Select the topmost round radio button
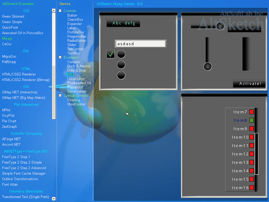Screen dimensions: 269x202 pos(121,54)
